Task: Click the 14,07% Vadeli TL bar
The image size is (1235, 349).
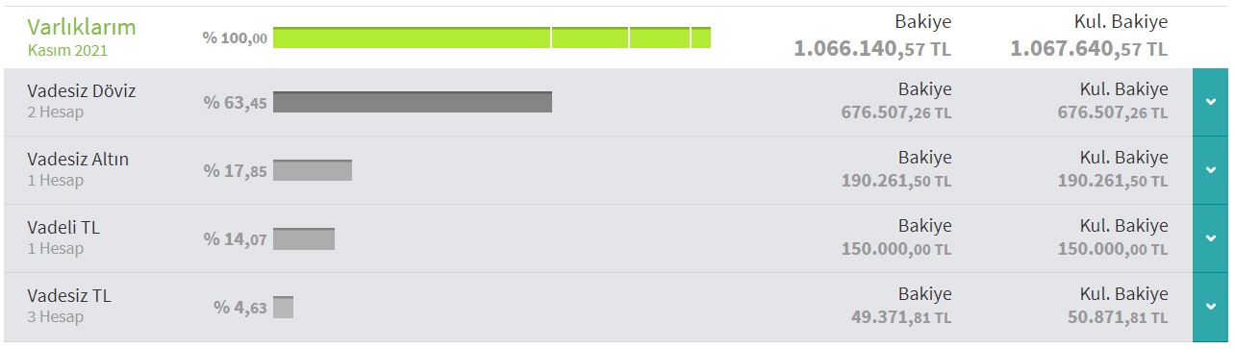Action: point(304,238)
